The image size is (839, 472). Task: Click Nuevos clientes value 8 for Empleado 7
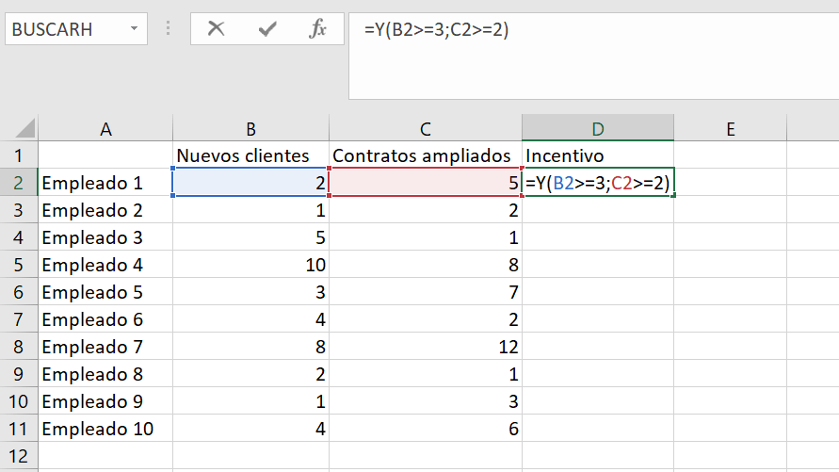coord(251,347)
